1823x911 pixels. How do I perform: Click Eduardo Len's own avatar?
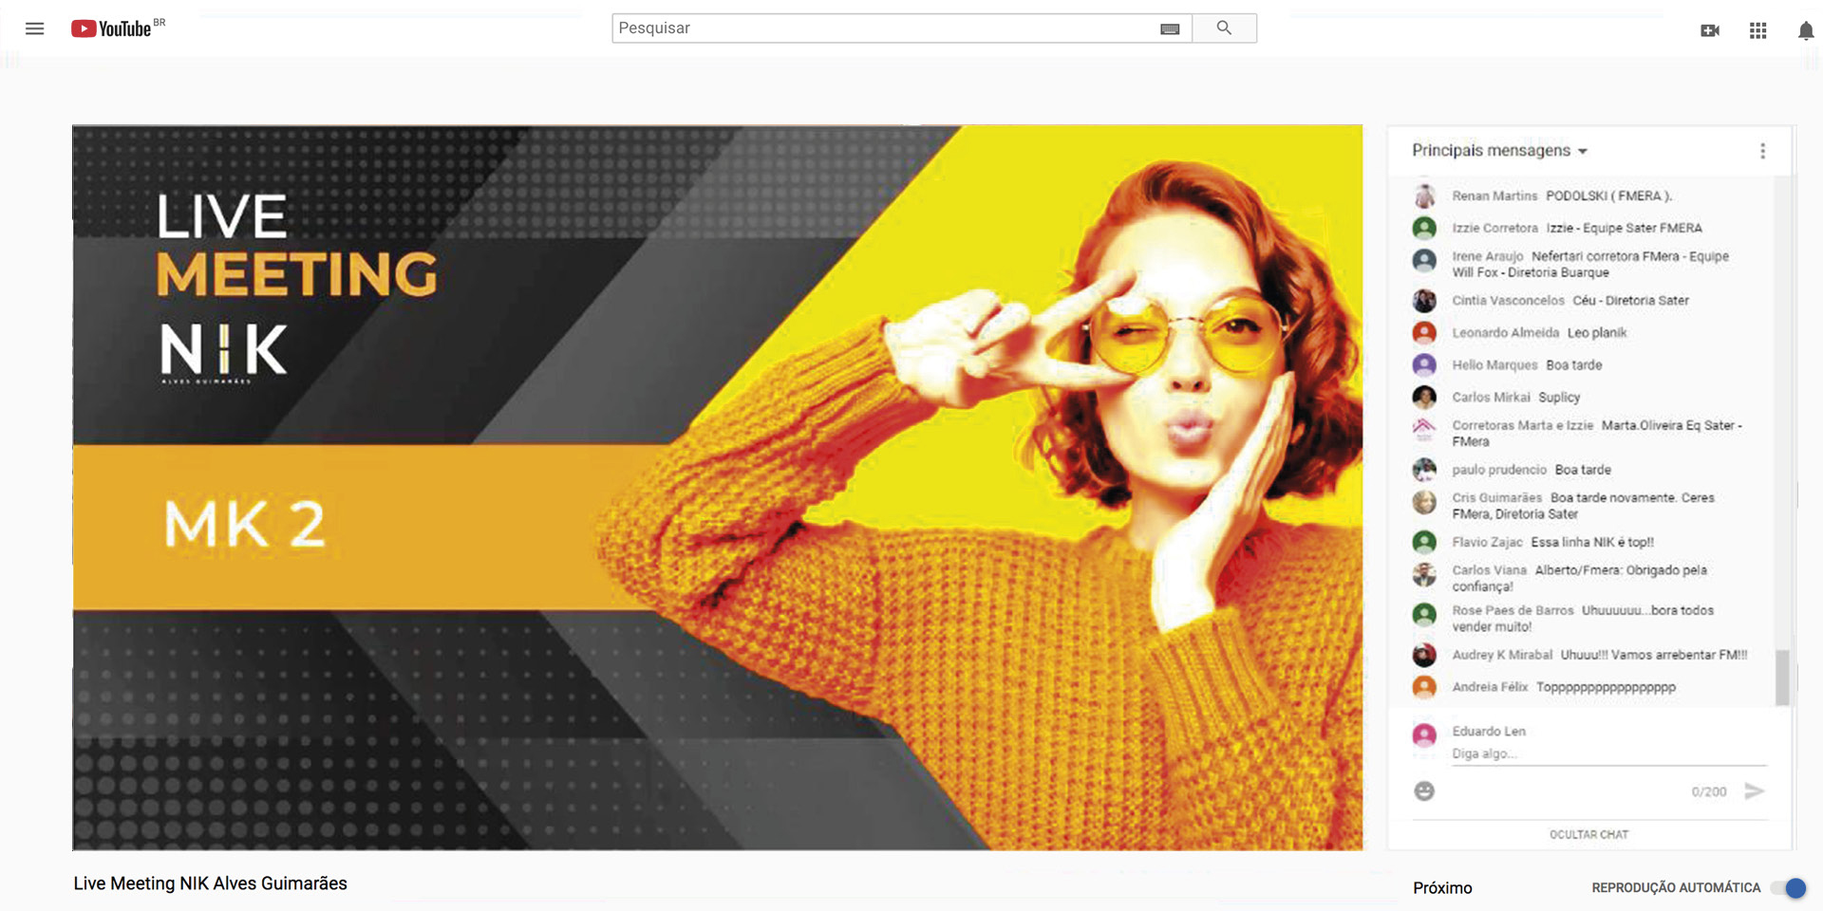[x=1424, y=735]
